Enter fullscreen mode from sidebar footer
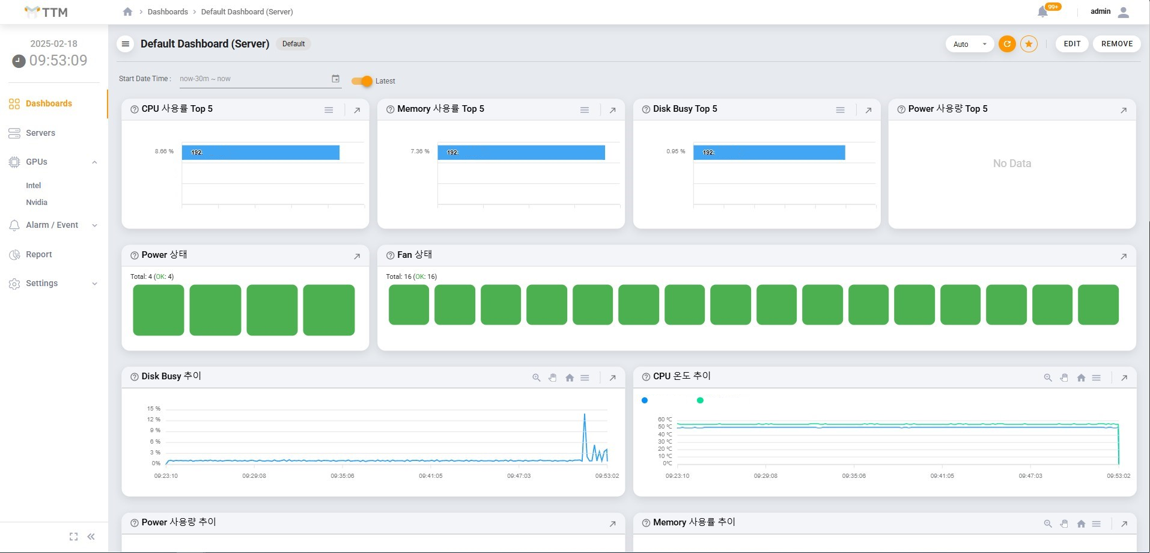This screenshot has height=553, width=1150. [x=73, y=537]
